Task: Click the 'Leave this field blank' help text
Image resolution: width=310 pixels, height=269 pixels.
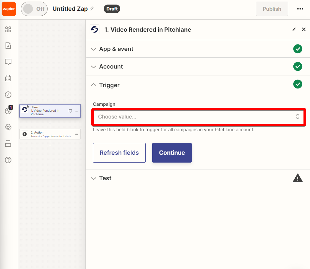Action: (x=174, y=130)
